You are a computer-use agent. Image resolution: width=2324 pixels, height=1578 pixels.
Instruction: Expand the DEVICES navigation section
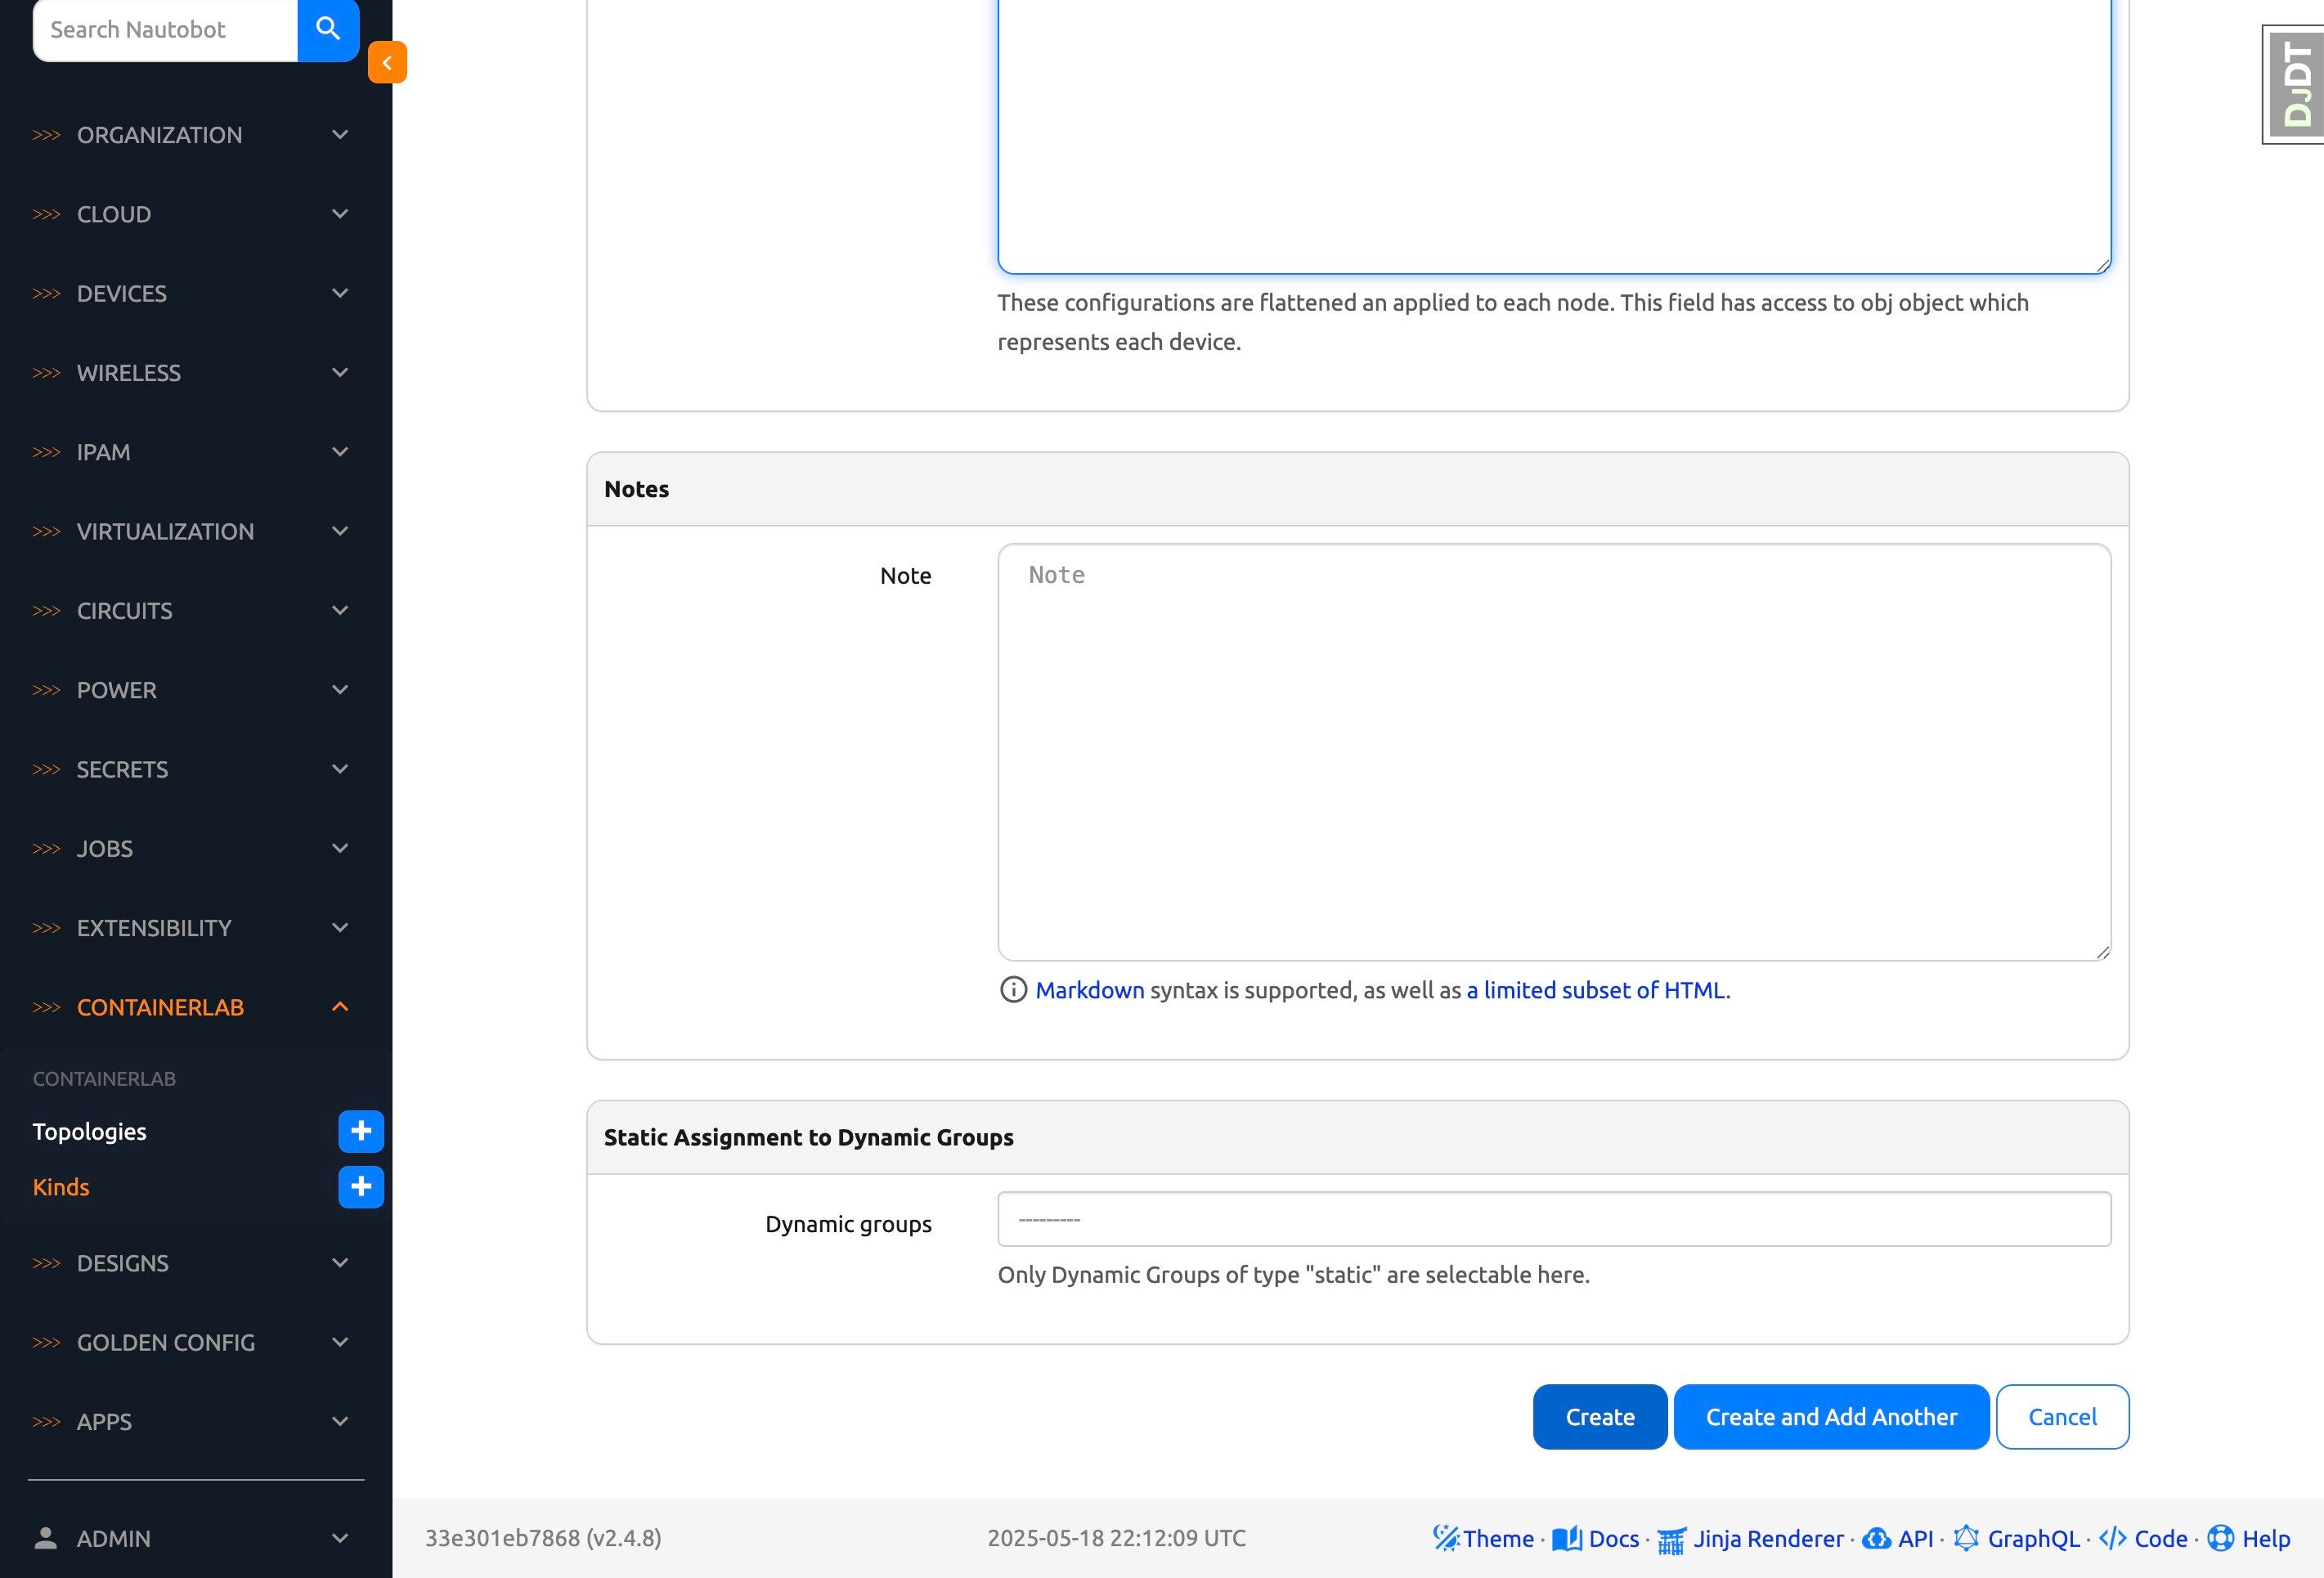pyautogui.click(x=190, y=294)
